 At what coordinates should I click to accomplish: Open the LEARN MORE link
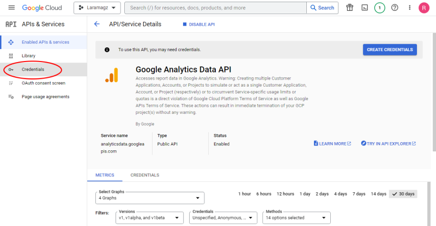pyautogui.click(x=332, y=144)
